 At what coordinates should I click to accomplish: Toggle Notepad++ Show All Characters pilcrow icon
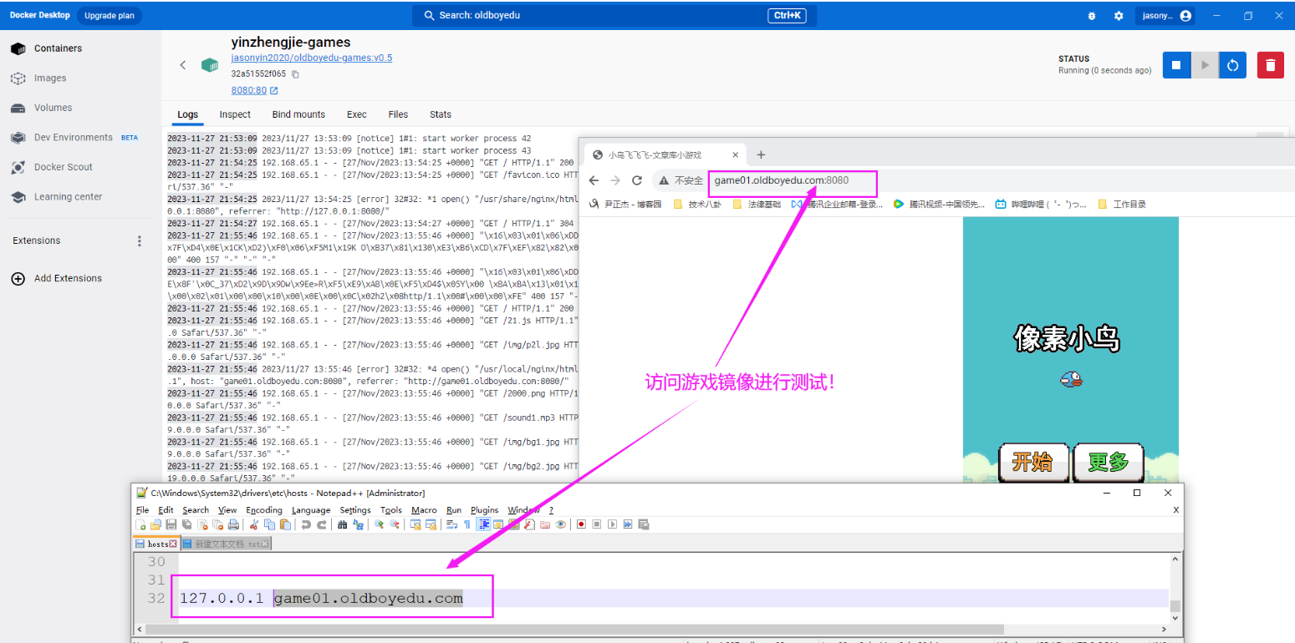point(467,524)
